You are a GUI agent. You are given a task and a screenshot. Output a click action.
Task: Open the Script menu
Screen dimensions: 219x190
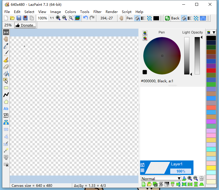[126, 12]
